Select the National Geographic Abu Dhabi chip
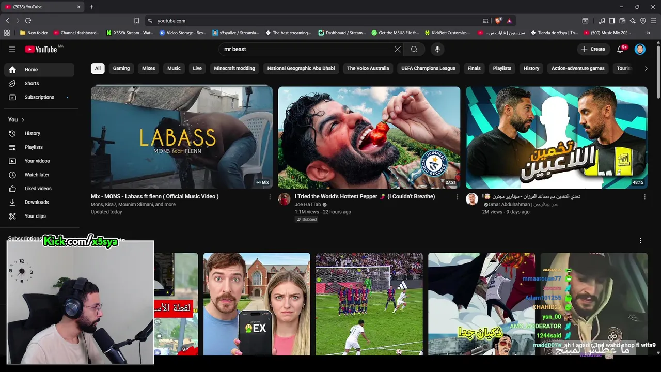 tap(301, 68)
